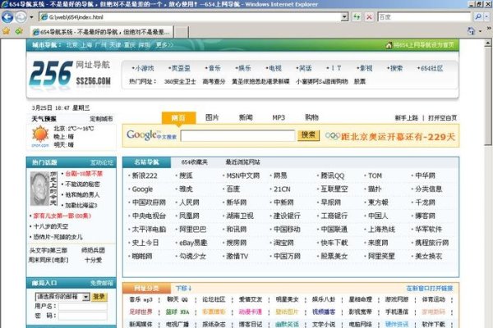Open the 音乐 mp3 category link
Screen dimensions: 493x328
click(141, 300)
